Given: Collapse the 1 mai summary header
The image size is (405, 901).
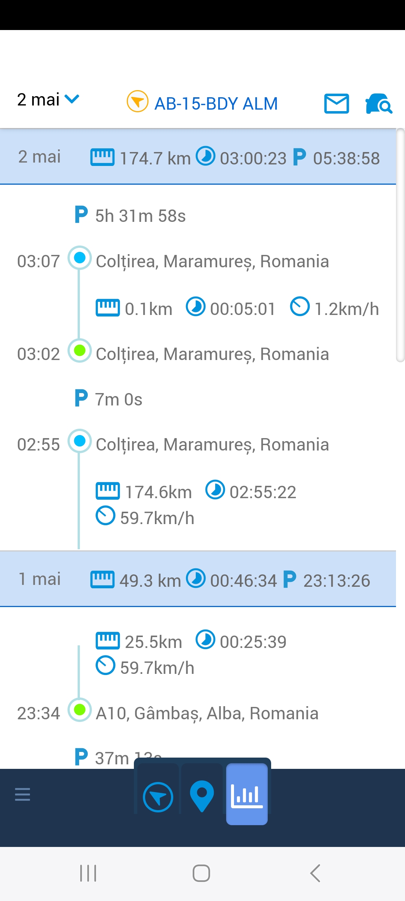Looking at the screenshot, I should [x=198, y=579].
